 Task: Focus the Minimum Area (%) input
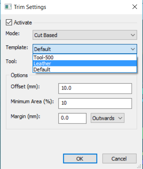(95, 103)
